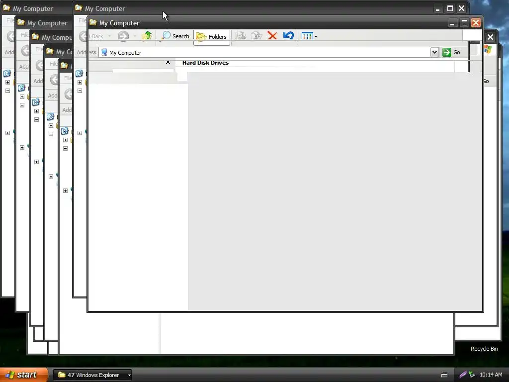
Task: Click Desktop tree icon in farthest-left window
Action: pyautogui.click(x=7, y=74)
